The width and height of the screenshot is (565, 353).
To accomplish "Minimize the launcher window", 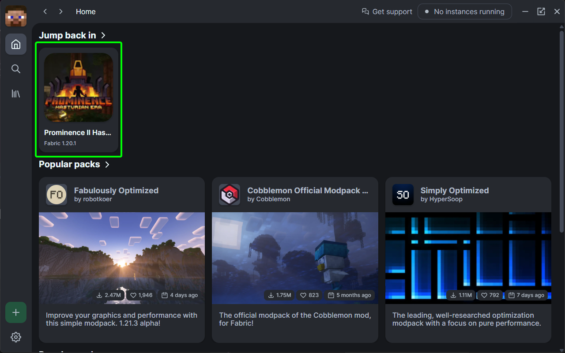I will tap(525, 11).
